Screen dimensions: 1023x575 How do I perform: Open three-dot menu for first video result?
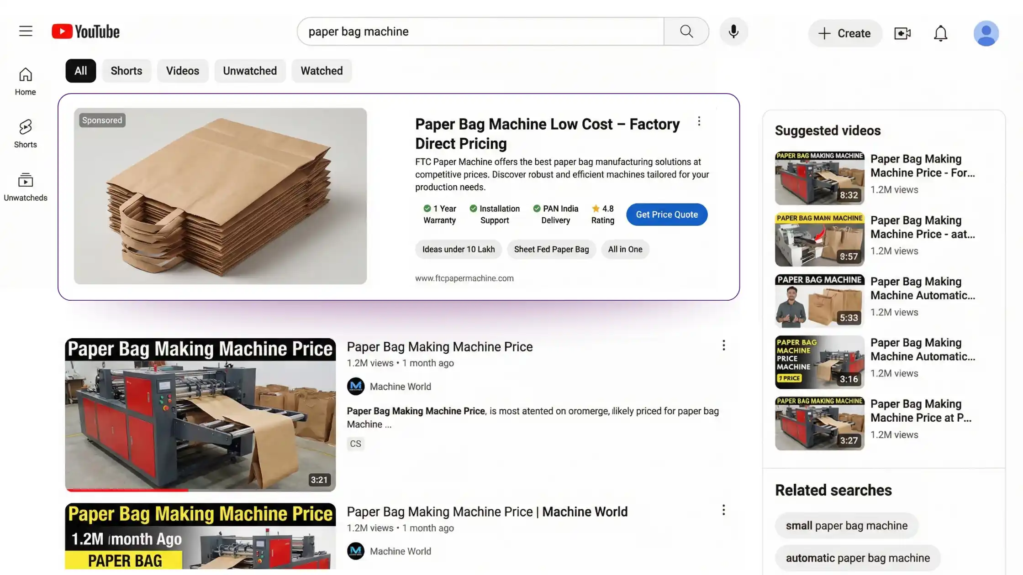(723, 345)
